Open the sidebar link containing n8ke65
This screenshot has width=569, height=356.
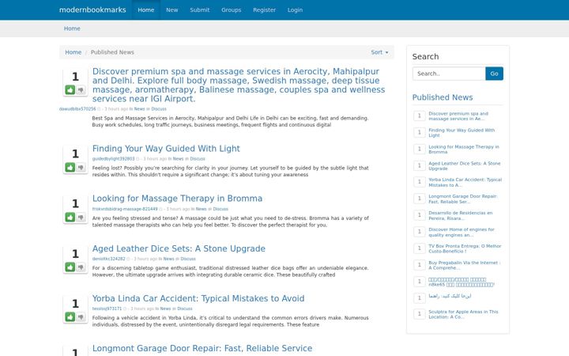(462, 282)
